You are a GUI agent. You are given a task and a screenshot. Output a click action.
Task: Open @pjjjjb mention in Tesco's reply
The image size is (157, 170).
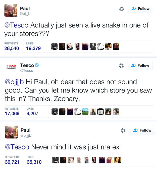14,82
